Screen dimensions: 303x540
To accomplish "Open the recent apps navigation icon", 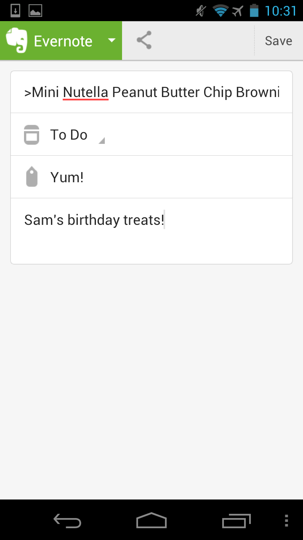I will (237, 521).
